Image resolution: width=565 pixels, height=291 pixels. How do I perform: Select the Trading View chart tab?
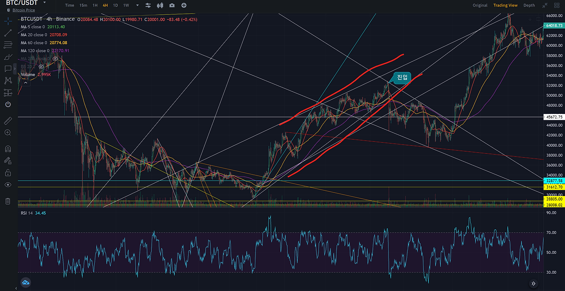pyautogui.click(x=505, y=5)
